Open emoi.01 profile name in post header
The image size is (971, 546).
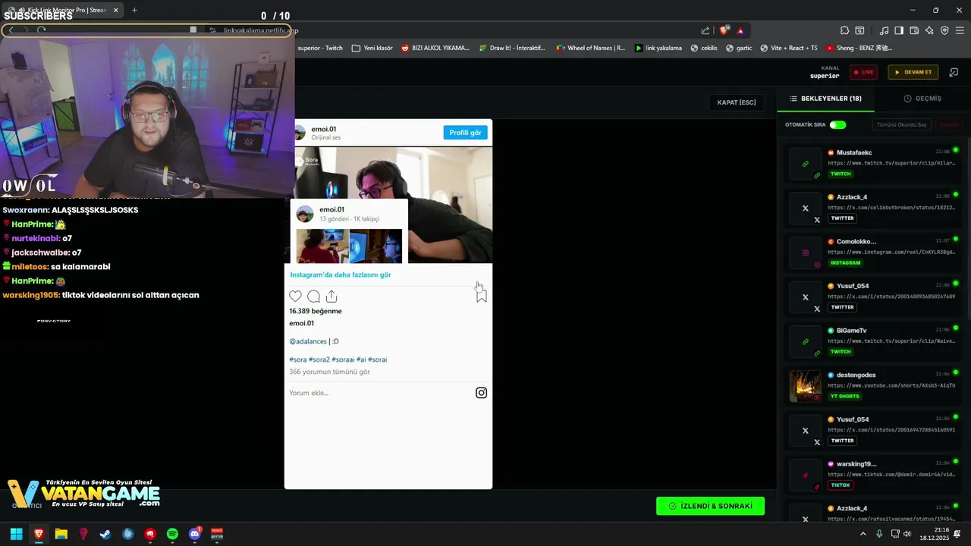(323, 129)
